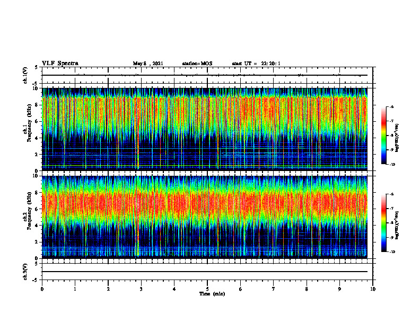
Task: Click time axis tick label "6"
Action: point(241,289)
